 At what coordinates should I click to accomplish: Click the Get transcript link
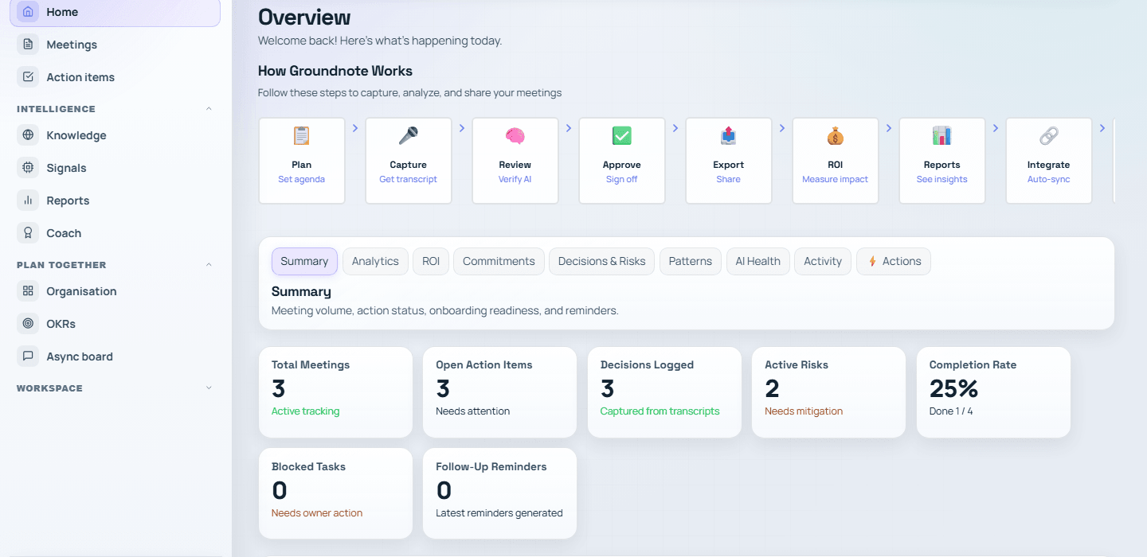coord(408,179)
